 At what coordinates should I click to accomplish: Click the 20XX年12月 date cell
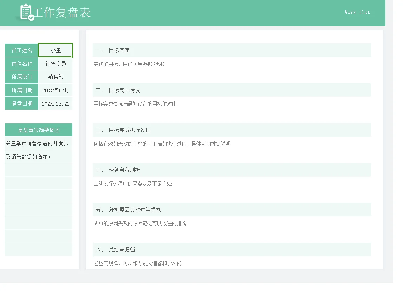coord(56,91)
